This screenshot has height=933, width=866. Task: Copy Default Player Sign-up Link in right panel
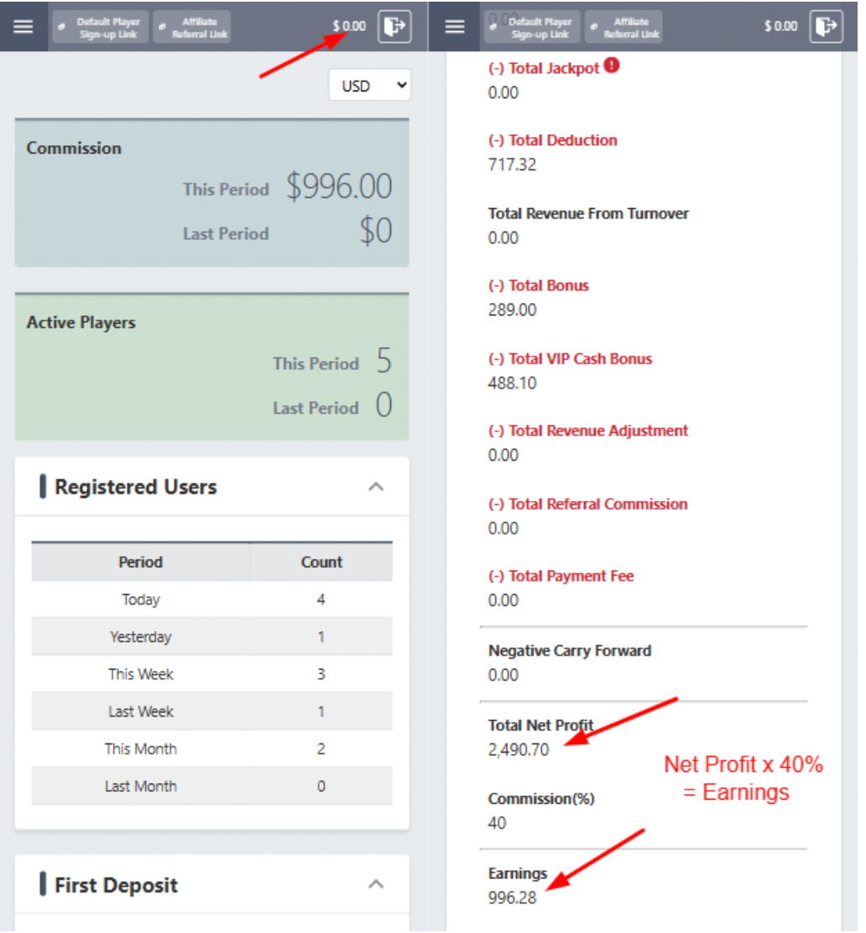[532, 27]
